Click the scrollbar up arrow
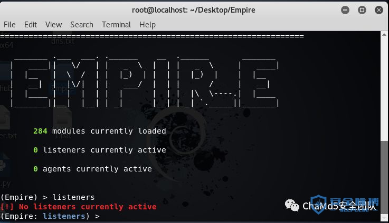This screenshot has width=389, height=223. [384, 35]
